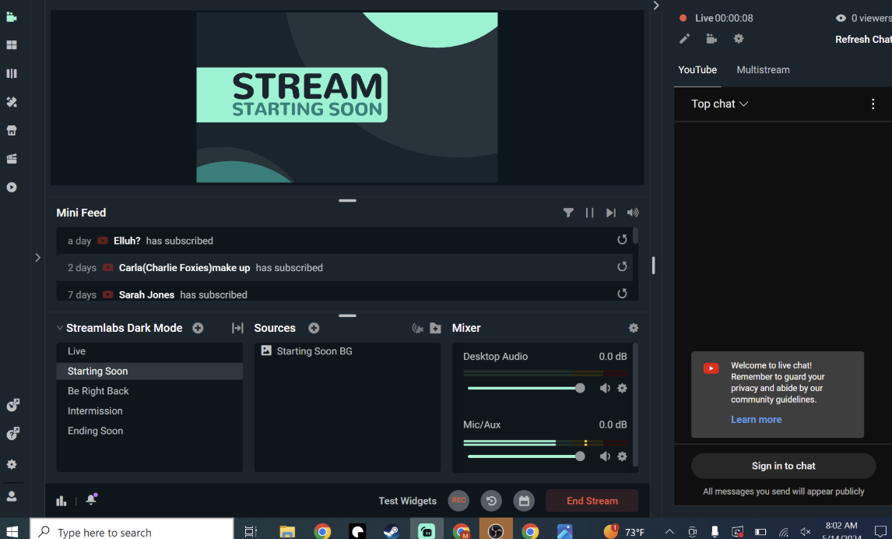Open the Themes icon in left sidebar
This screenshot has height=539, width=892.
12,102
